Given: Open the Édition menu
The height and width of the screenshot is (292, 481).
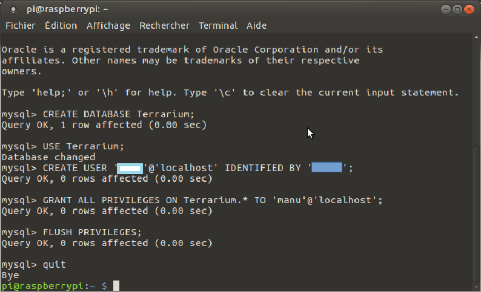Looking at the screenshot, I should pos(61,25).
